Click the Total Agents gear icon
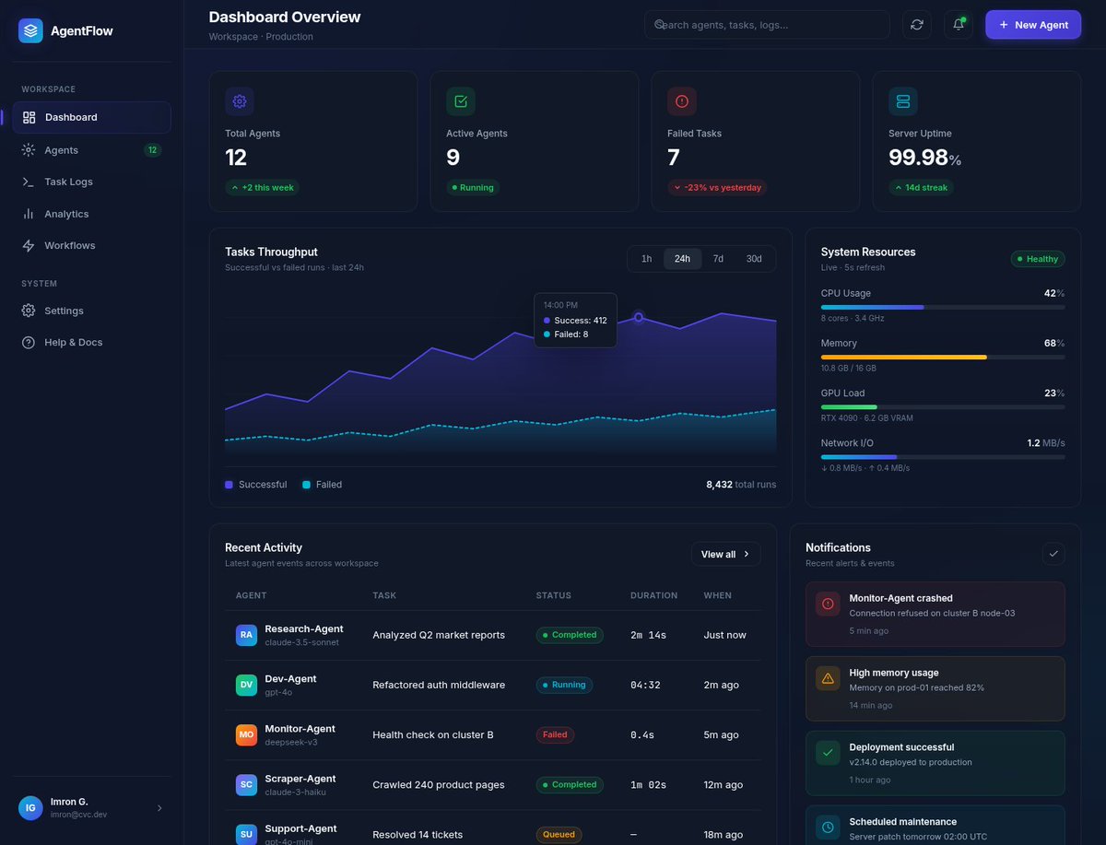The image size is (1106, 845). click(240, 101)
